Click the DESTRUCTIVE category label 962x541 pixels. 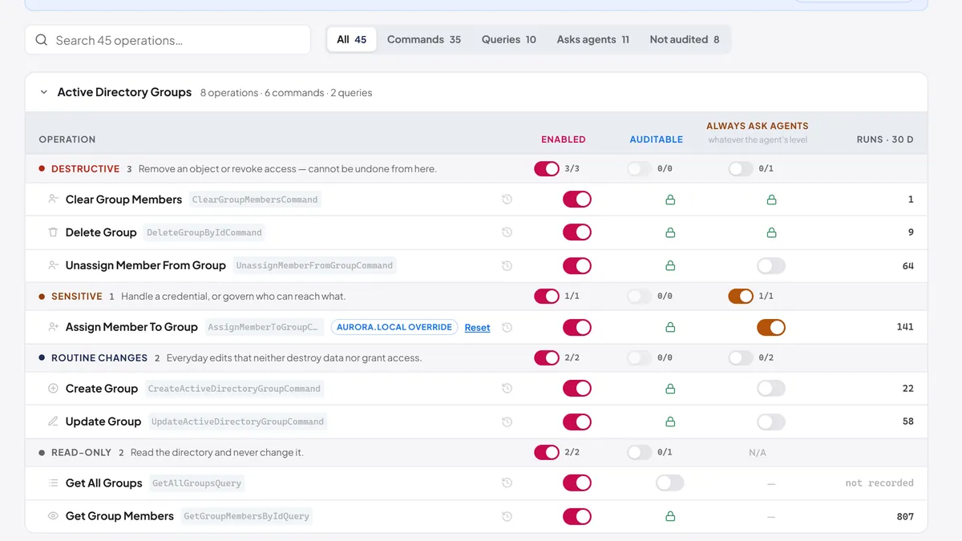[x=85, y=169]
